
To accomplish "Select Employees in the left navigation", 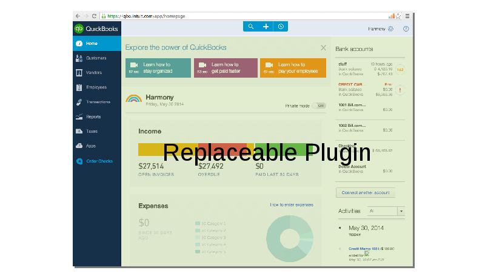I will 96,87.
